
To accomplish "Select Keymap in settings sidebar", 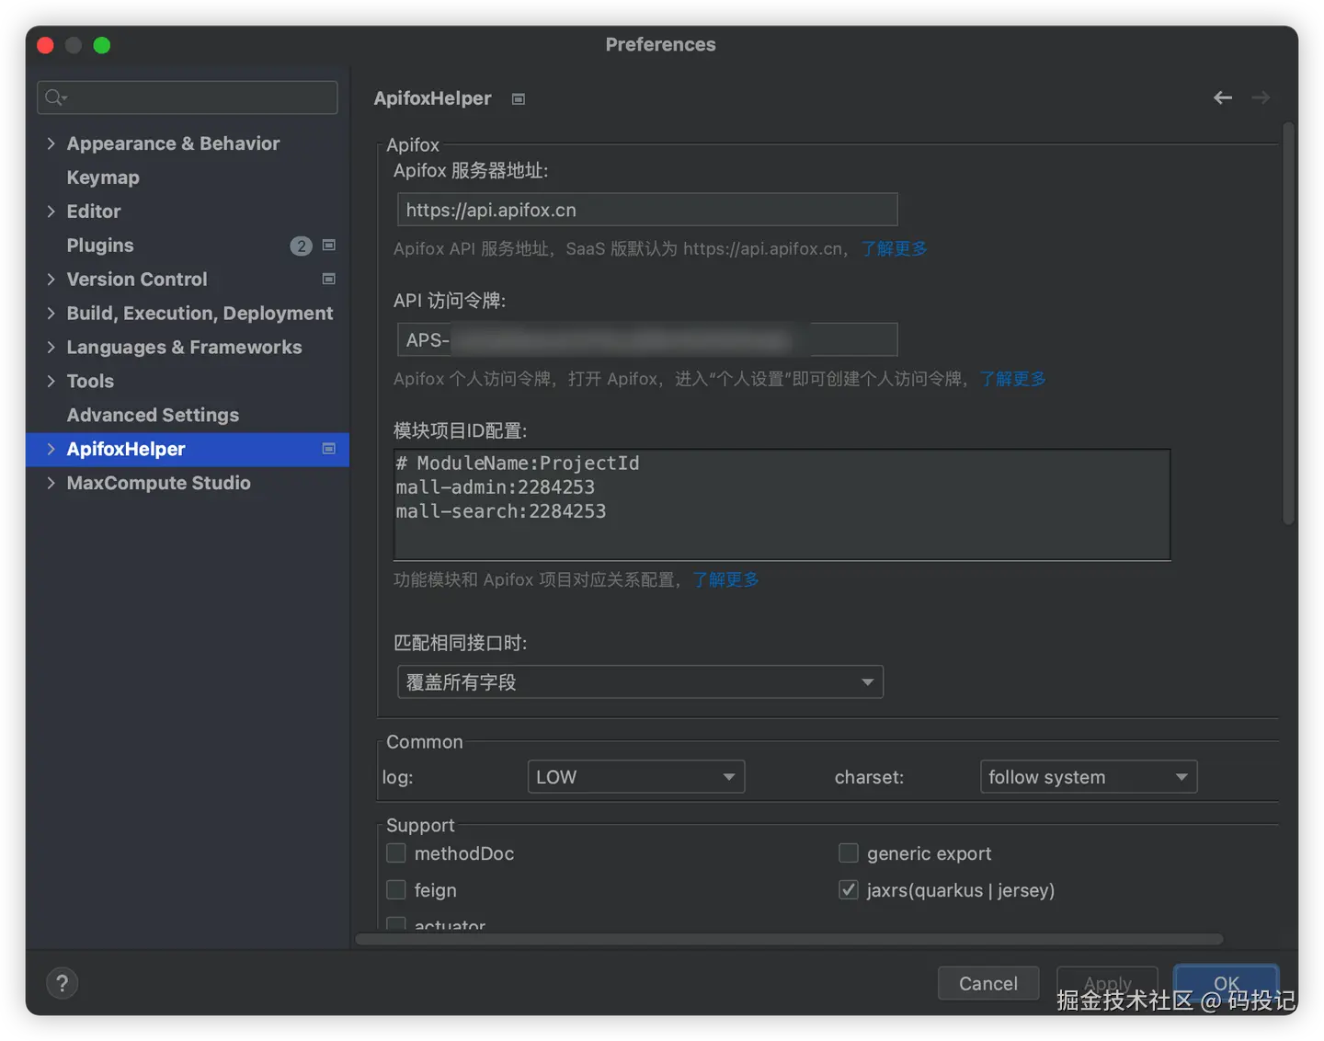I will click(x=103, y=177).
